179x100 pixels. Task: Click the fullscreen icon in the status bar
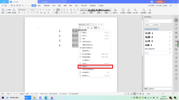pyautogui.click(x=125, y=94)
